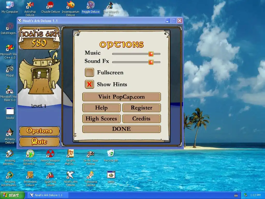Screen dimensions: 265x199
Task: Click the Noah's Ark Deluxe 1.1 taskbar button
Action: tap(48, 195)
